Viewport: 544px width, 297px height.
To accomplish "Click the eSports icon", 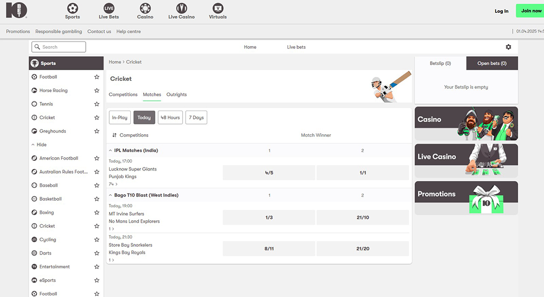I will (34, 280).
